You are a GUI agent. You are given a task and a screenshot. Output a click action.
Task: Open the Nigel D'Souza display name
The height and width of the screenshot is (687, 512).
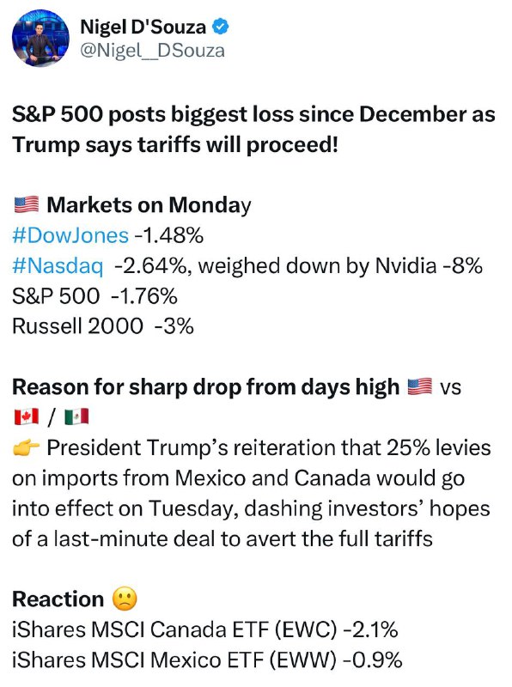[x=143, y=27]
